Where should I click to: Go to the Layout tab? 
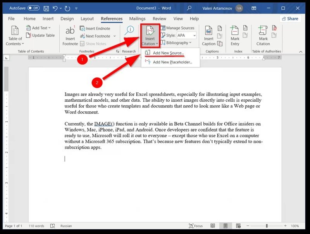[x=87, y=19]
